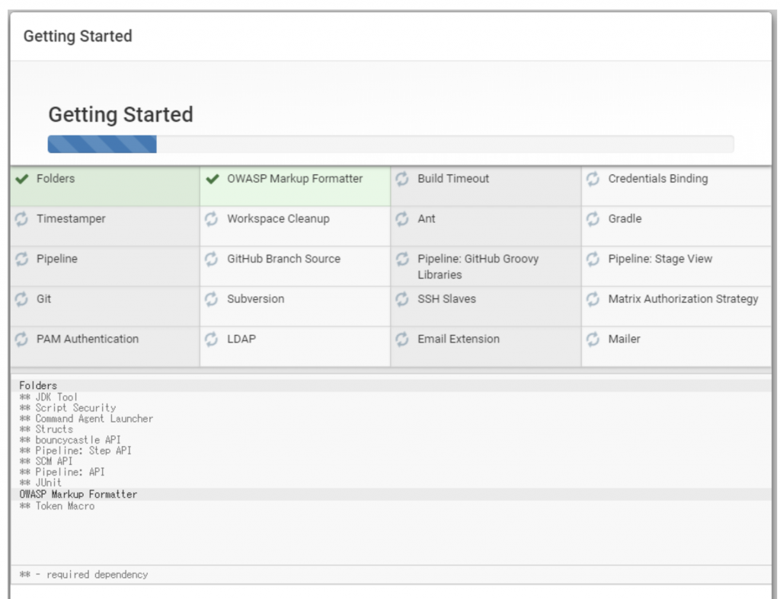Click the checkmark next to OWASP Markup Formatter
Image resolution: width=780 pixels, height=599 pixels.
213,179
